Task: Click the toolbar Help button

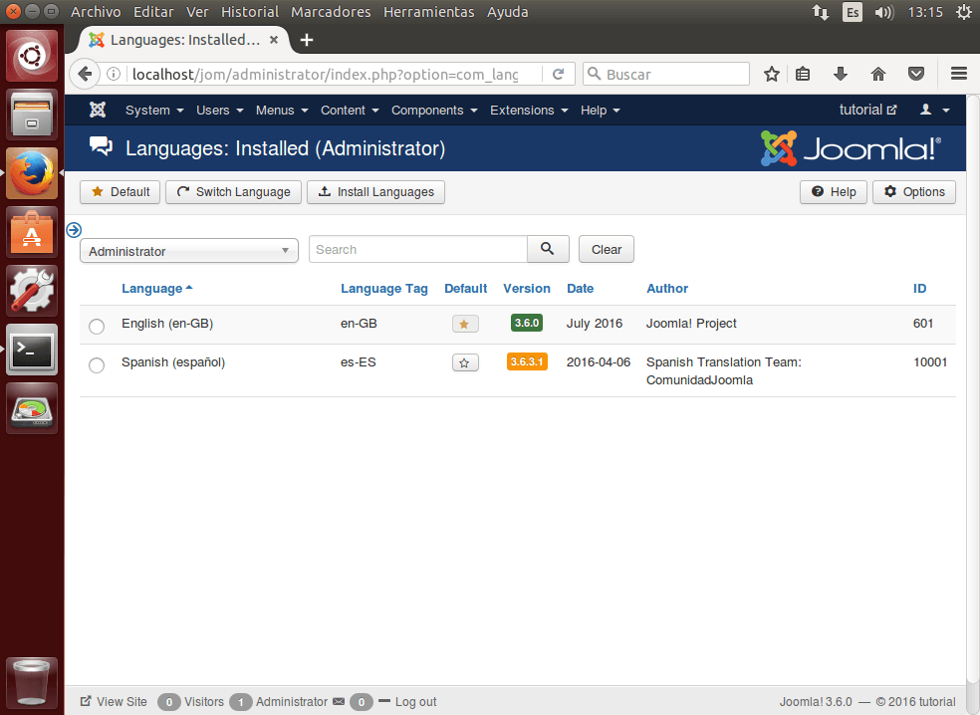Action: 834,192
